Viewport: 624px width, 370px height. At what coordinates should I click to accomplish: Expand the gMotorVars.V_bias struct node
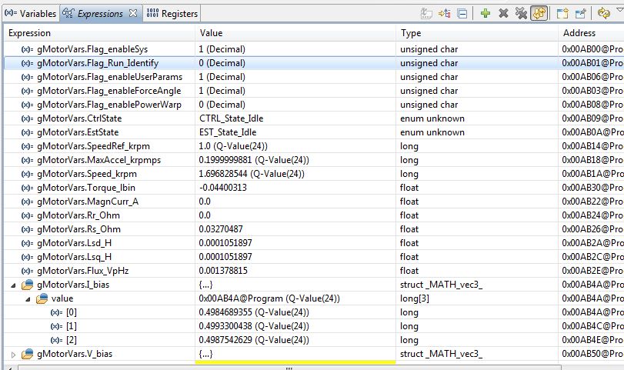tap(12, 354)
